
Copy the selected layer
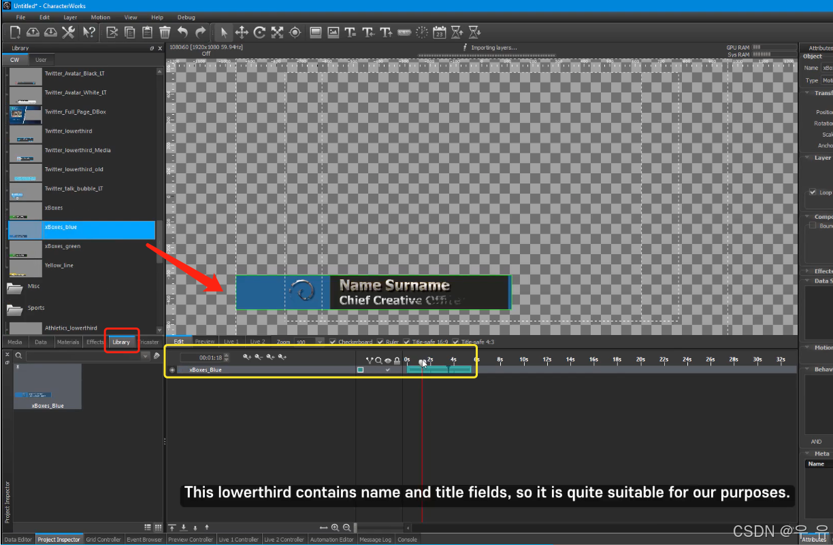click(x=129, y=32)
